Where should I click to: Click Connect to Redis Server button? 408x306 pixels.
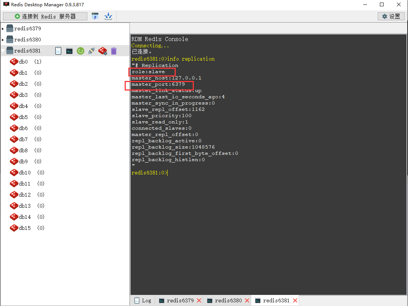pyautogui.click(x=45, y=16)
